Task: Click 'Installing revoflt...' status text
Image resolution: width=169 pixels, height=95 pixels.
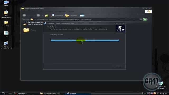Action: click(x=57, y=35)
